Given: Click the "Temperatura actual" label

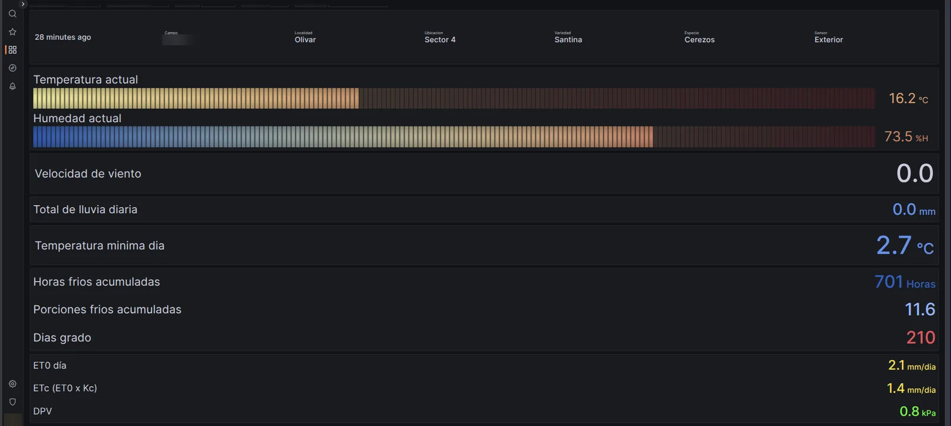Looking at the screenshot, I should [x=86, y=80].
